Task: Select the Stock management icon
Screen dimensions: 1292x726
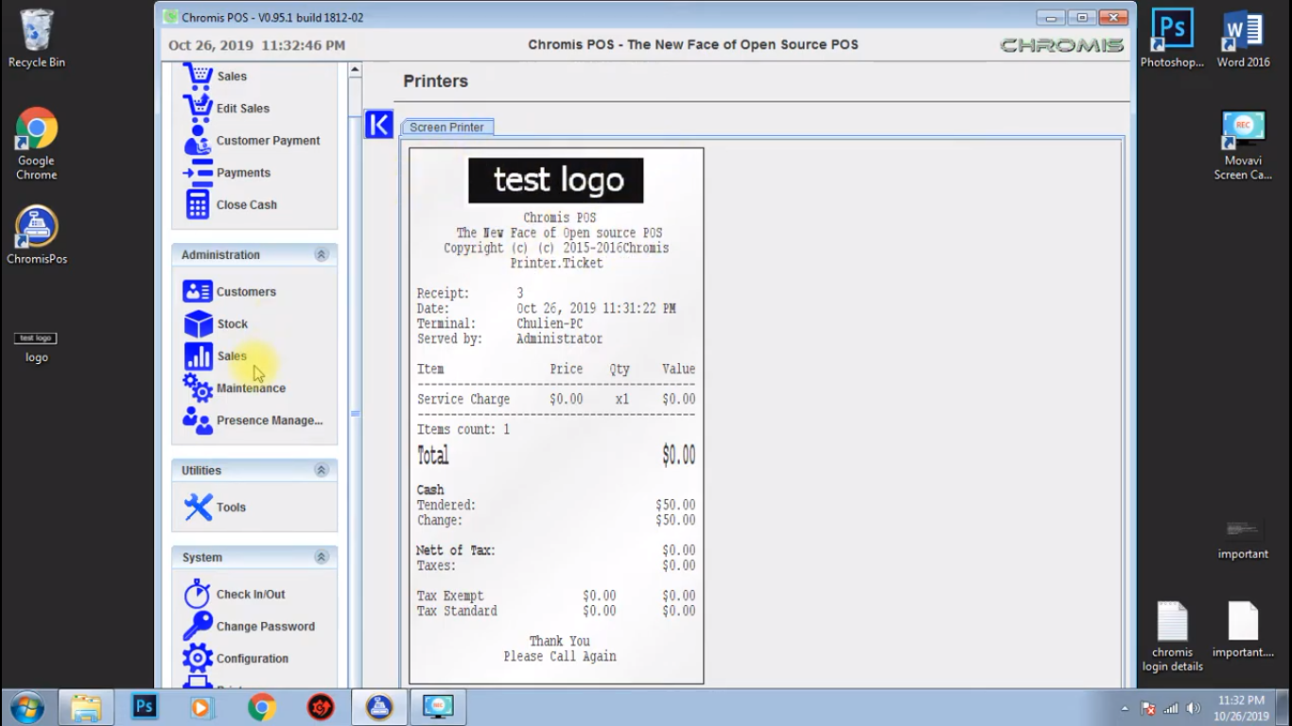Action: 232,323
